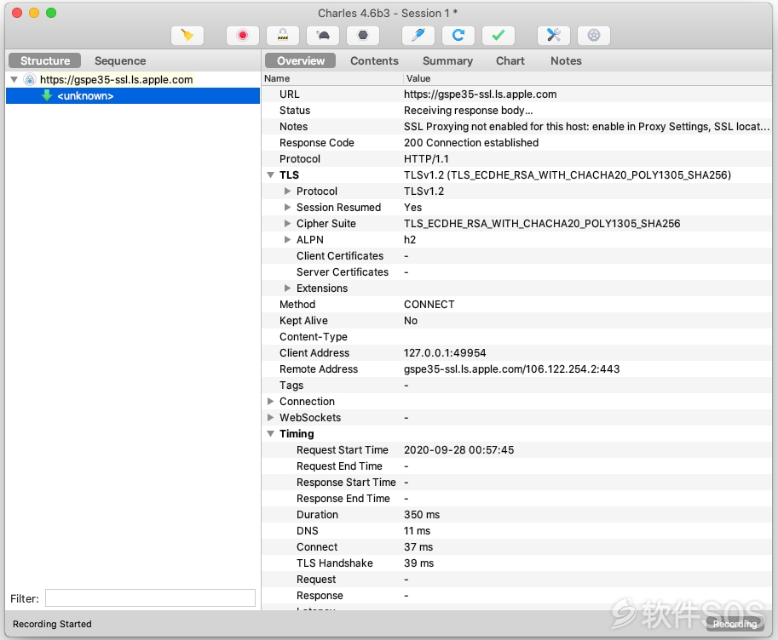The image size is (778, 640).
Task: Collapse the Timing section
Action: click(270, 434)
